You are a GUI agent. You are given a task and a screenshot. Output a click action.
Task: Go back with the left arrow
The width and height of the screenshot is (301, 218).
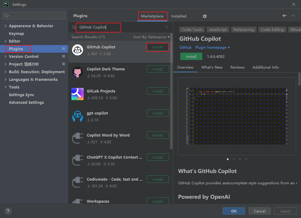pos(284,16)
